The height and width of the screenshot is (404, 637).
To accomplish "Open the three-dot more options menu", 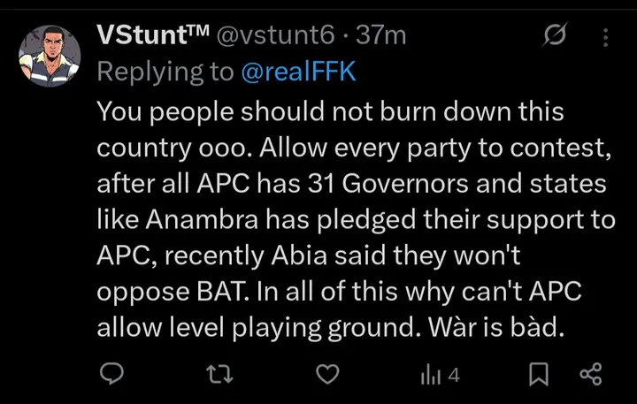I will coord(606,36).
